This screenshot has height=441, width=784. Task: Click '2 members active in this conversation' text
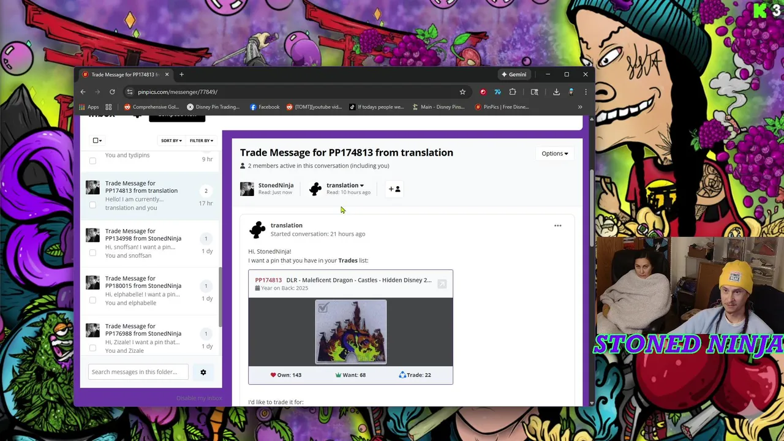pos(318,165)
